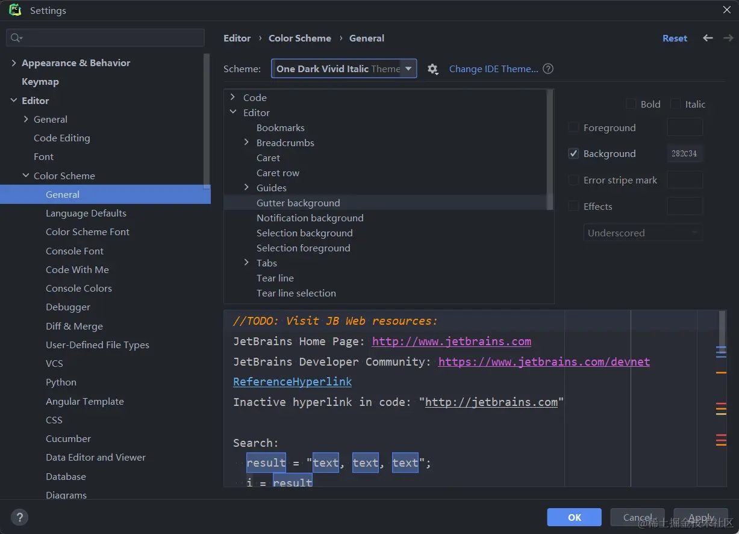Open the scheme settings gear icon

pos(433,69)
